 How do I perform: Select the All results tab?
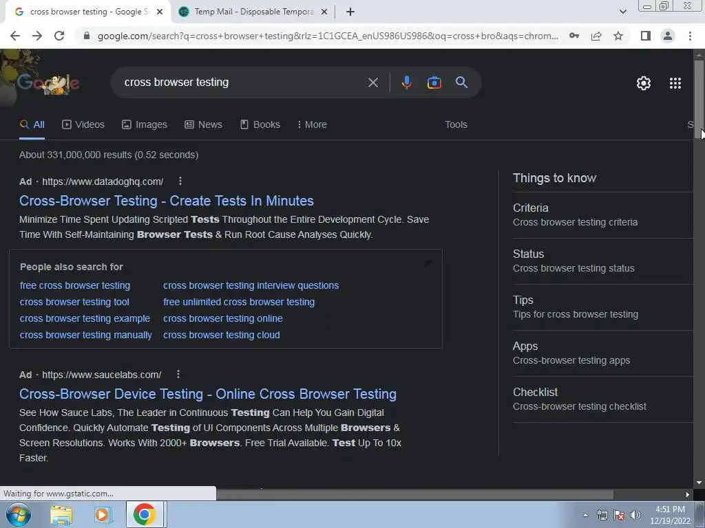click(32, 124)
